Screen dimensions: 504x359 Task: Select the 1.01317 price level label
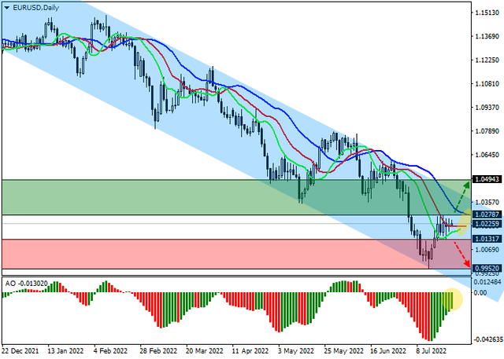point(487,239)
